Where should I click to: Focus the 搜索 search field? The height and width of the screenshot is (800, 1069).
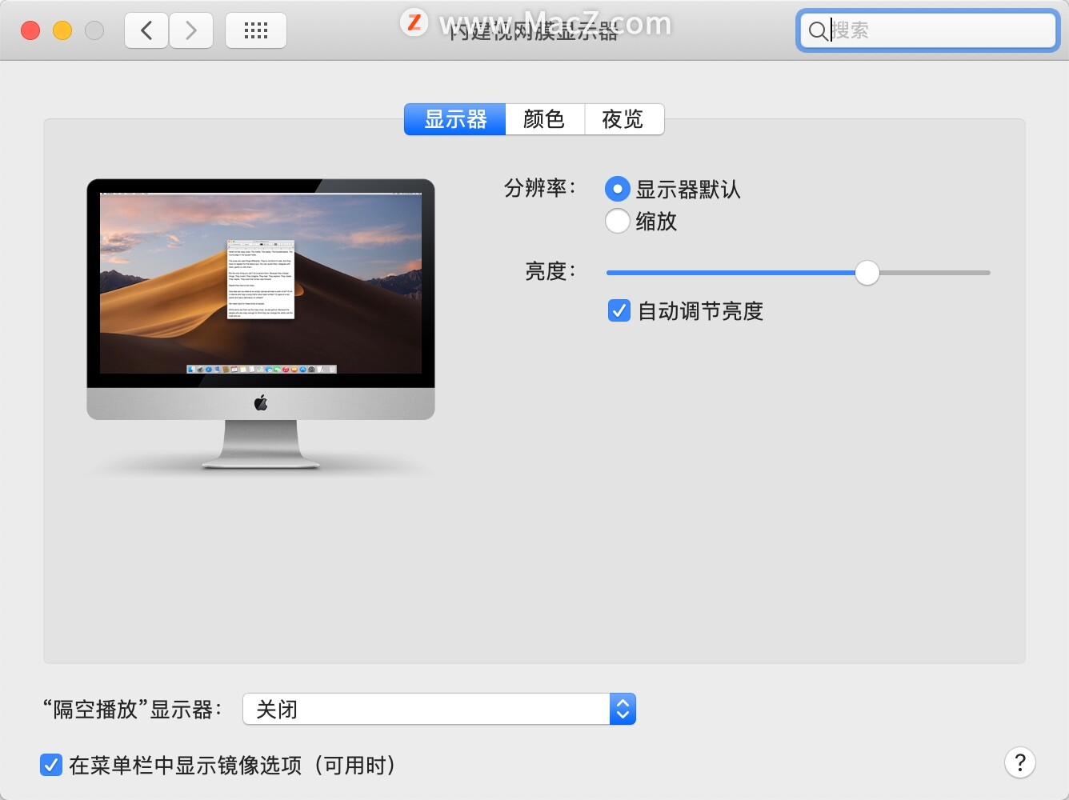click(928, 30)
